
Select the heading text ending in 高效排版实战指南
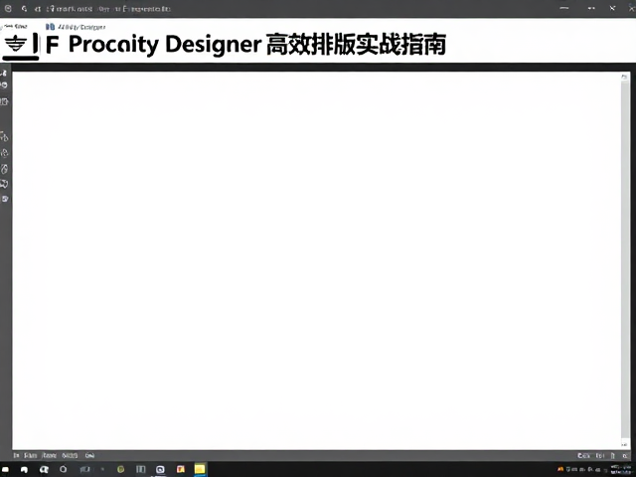click(245, 44)
